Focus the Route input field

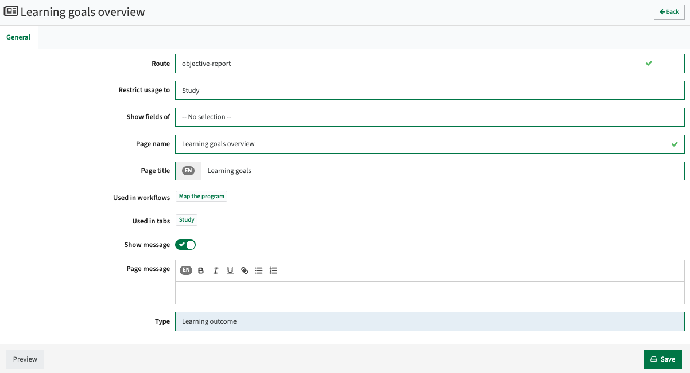click(429, 64)
